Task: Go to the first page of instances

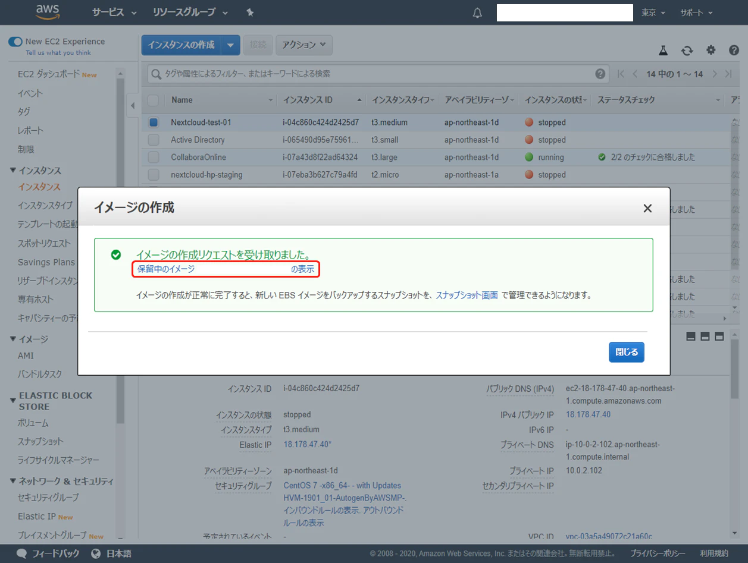Action: point(621,74)
